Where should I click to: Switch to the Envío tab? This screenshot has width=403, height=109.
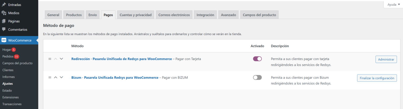point(93,15)
